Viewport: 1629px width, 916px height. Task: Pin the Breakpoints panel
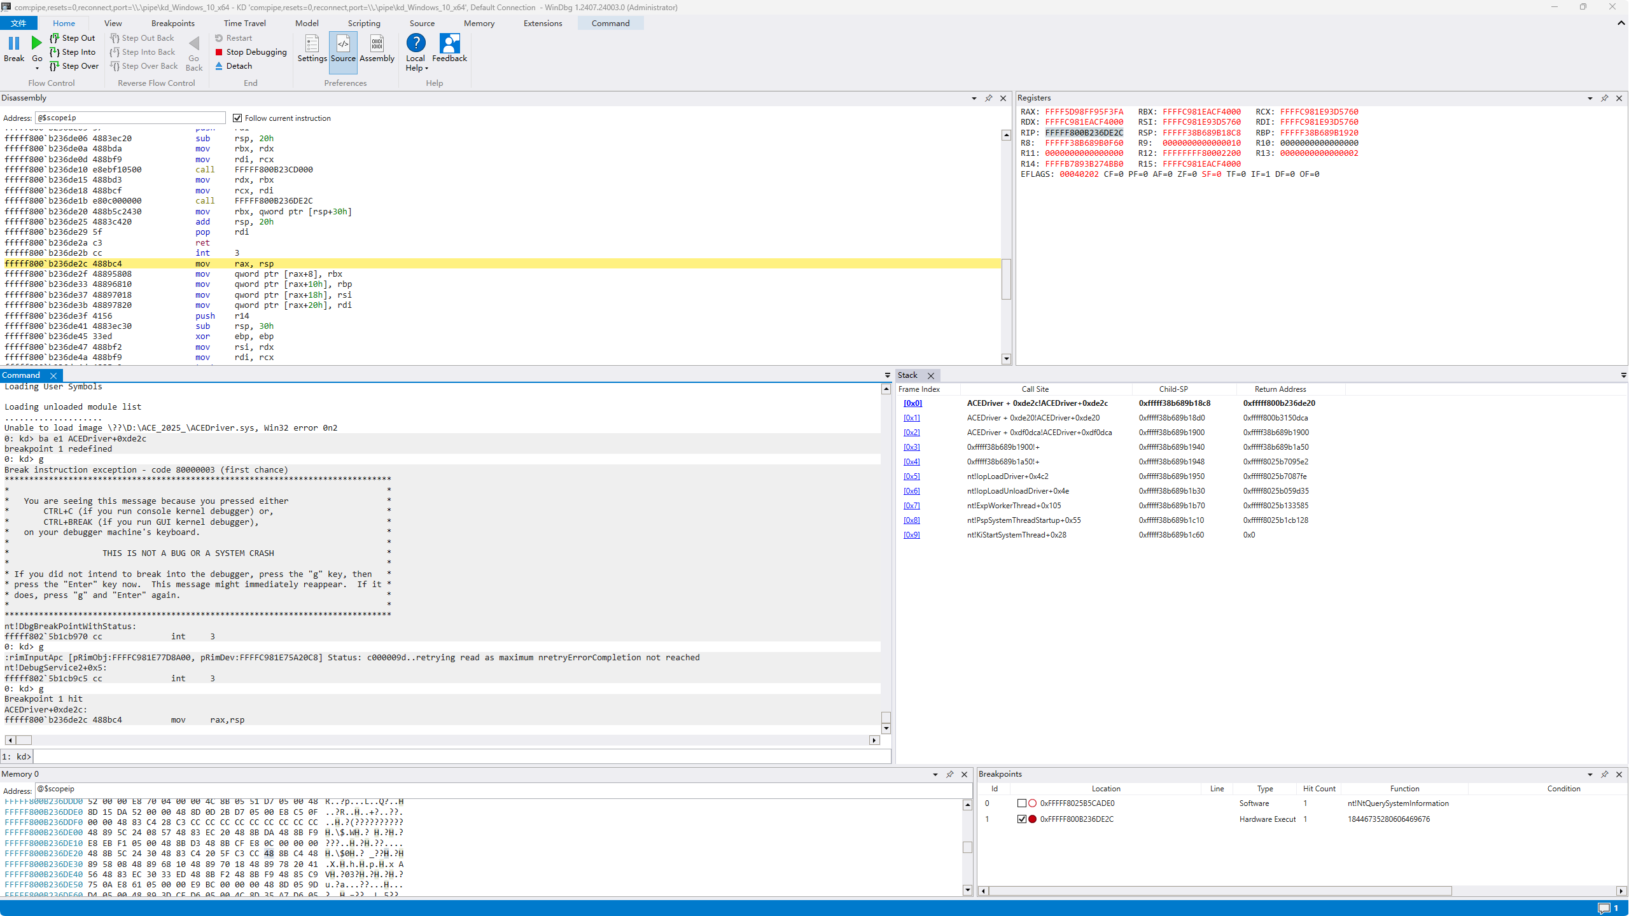coord(1604,774)
